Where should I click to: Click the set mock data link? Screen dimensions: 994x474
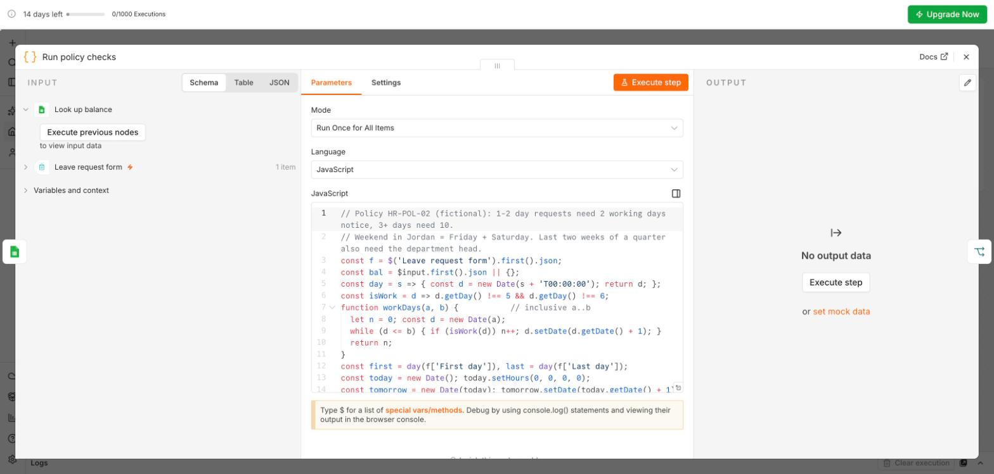coord(841,311)
